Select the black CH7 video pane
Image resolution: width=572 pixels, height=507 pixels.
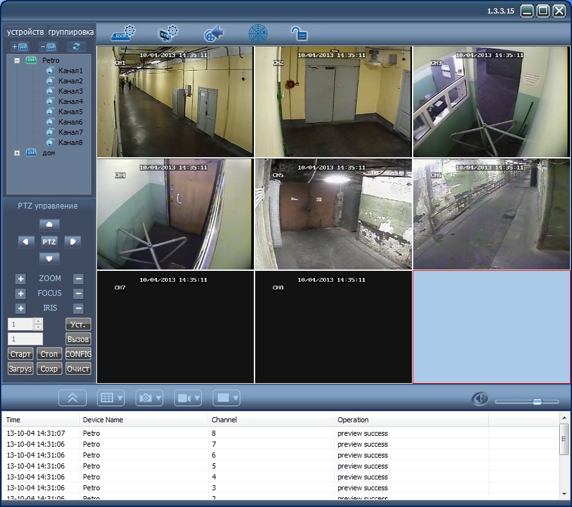click(175, 327)
